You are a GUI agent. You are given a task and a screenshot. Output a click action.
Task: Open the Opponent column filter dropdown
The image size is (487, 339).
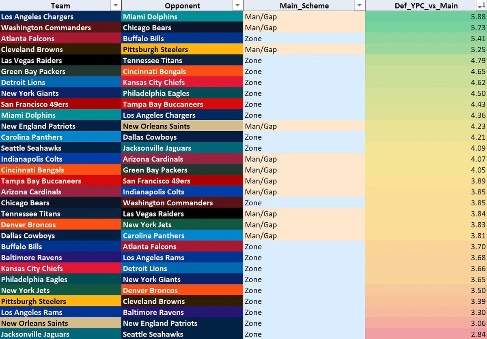tap(237, 6)
